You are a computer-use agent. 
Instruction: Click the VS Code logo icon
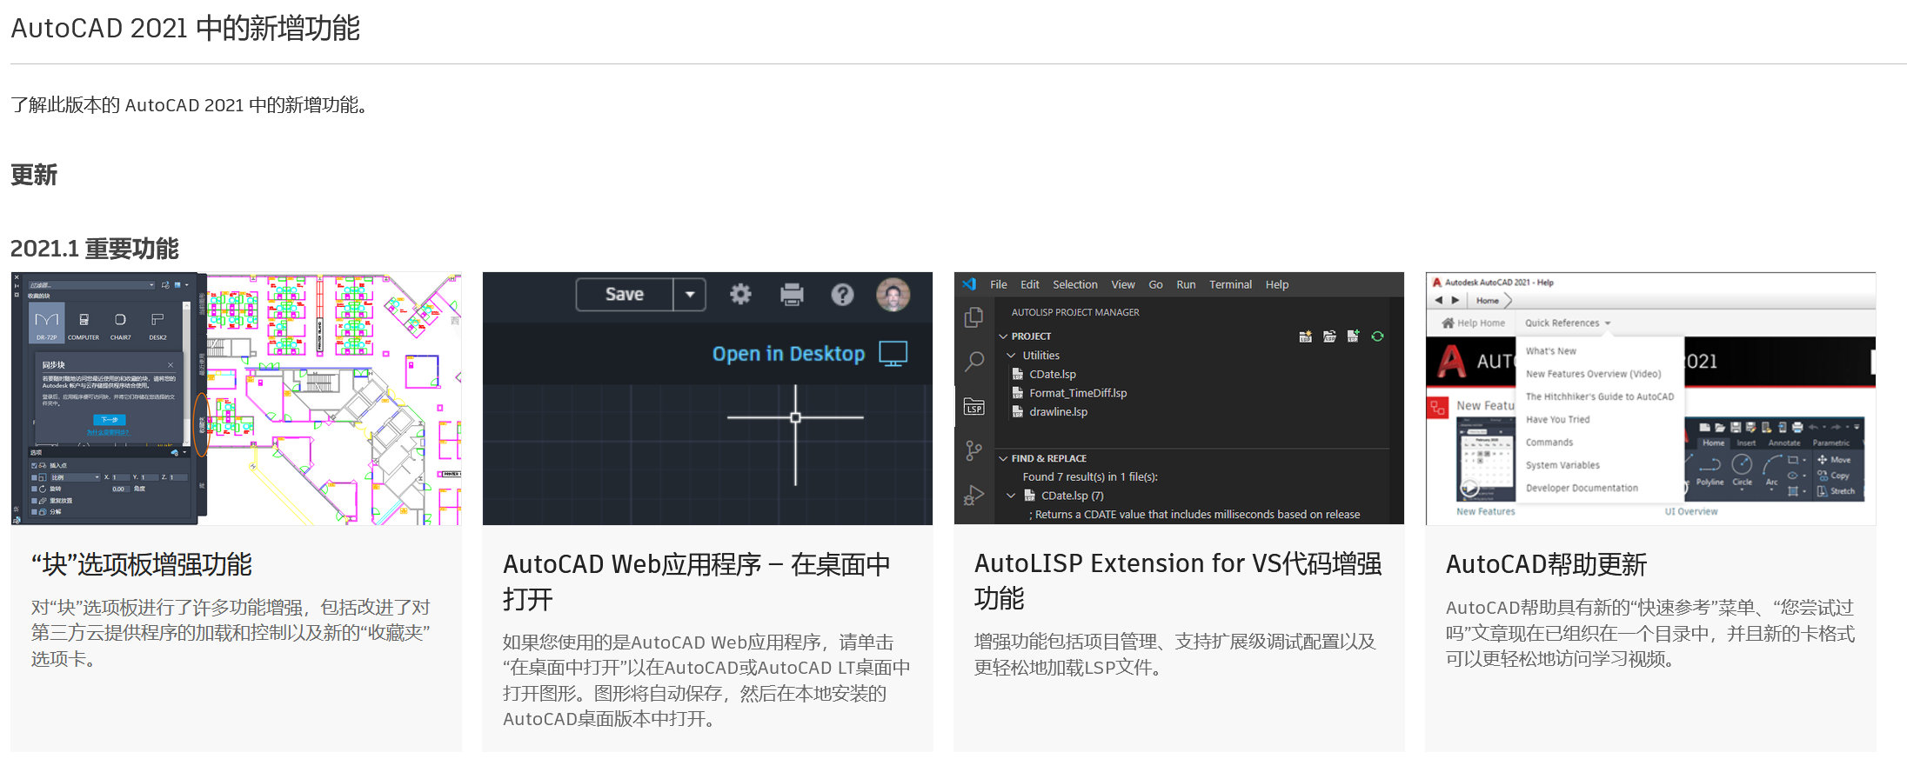tap(969, 284)
